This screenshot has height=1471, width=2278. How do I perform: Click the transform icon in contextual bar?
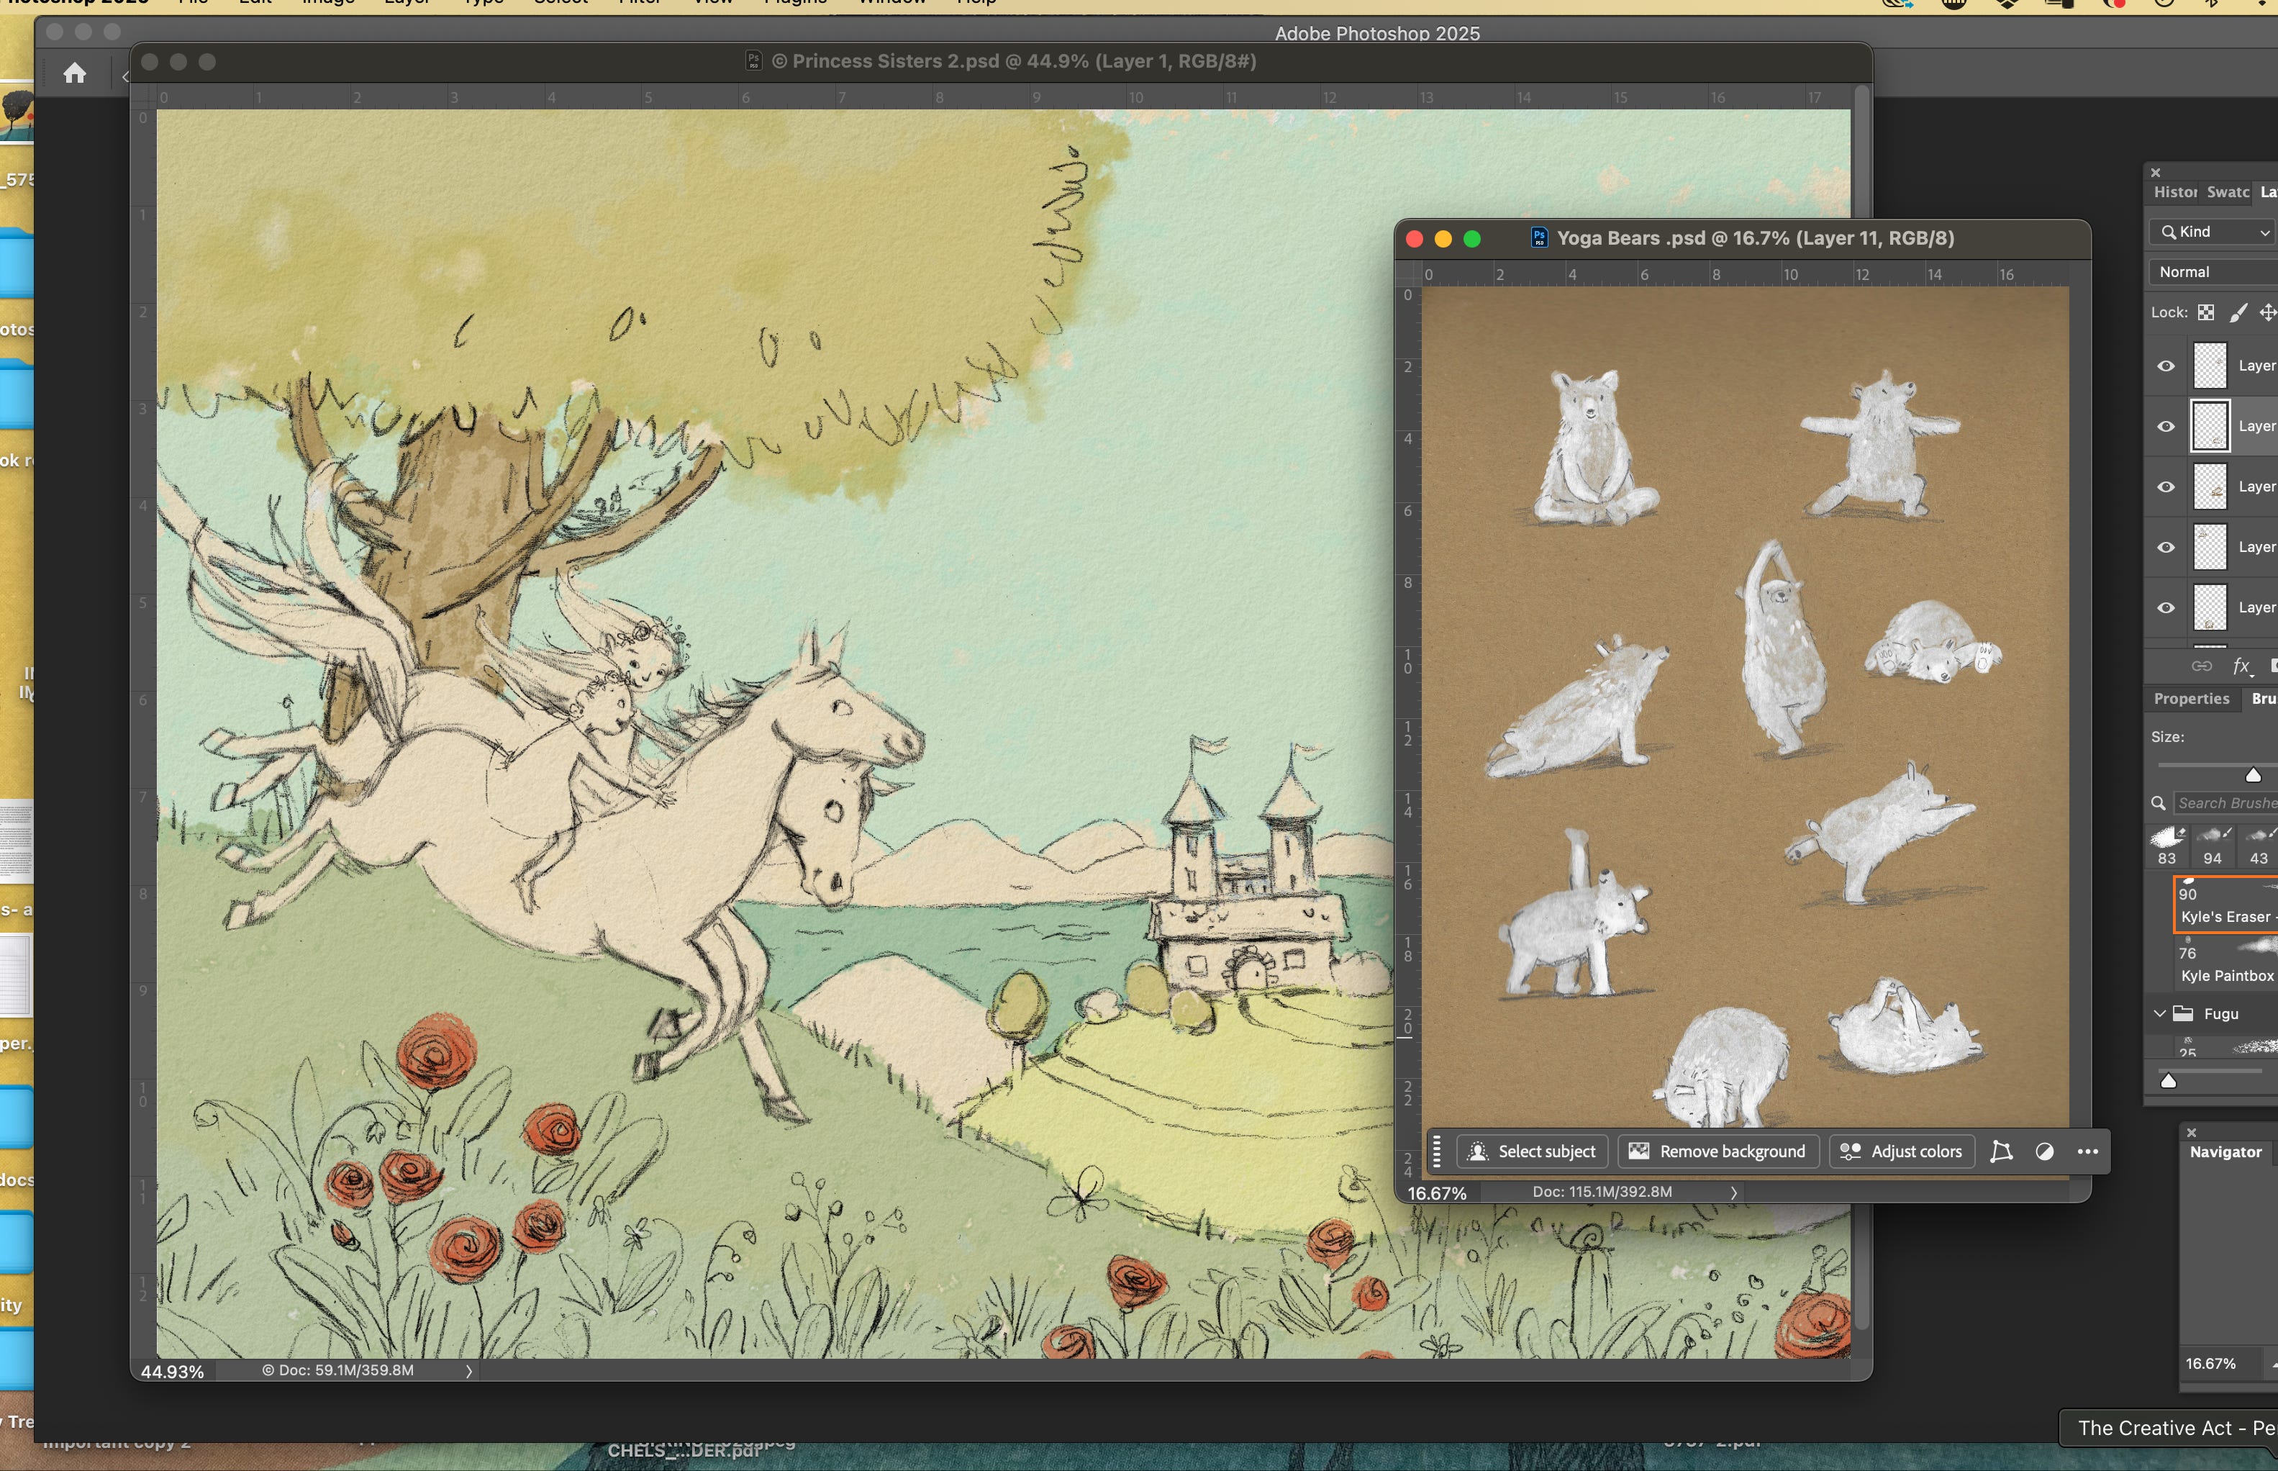tap(2001, 1151)
